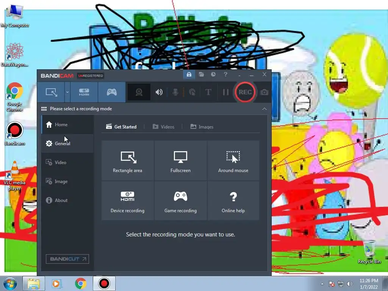This screenshot has height=291, width=388.
Task: Click the UNREGISTERED badge
Action: click(x=90, y=76)
